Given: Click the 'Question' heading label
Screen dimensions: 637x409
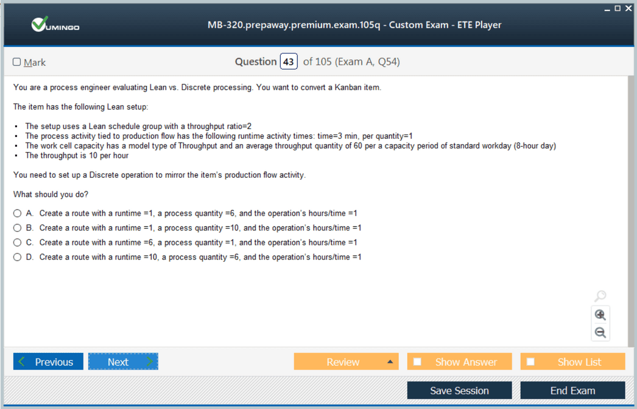Looking at the screenshot, I should pyautogui.click(x=256, y=61).
